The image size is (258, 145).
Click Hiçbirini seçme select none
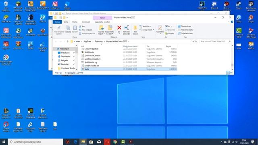point(185,30)
